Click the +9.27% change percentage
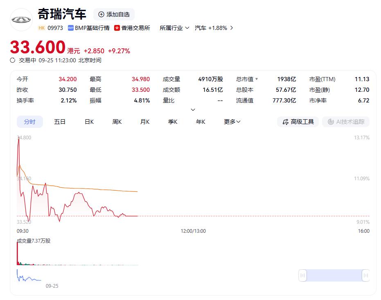The height and width of the screenshot is (300, 381). point(119,51)
